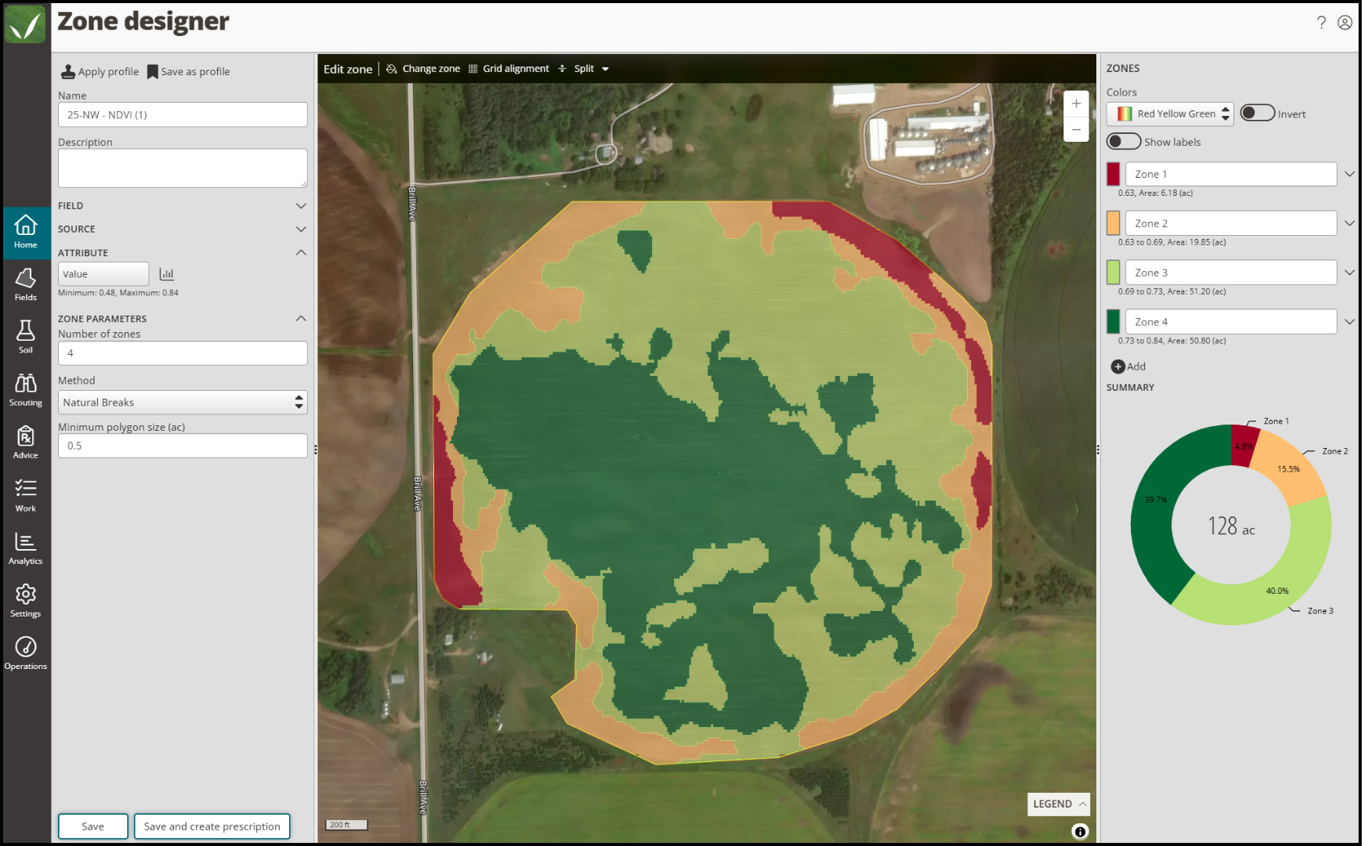Click the Minimum polygon size field
Screen dimensions: 1362x846
click(183, 446)
